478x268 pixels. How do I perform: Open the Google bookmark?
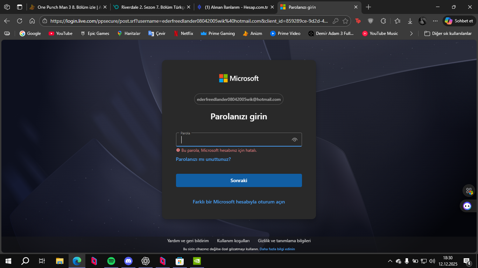tap(30, 33)
